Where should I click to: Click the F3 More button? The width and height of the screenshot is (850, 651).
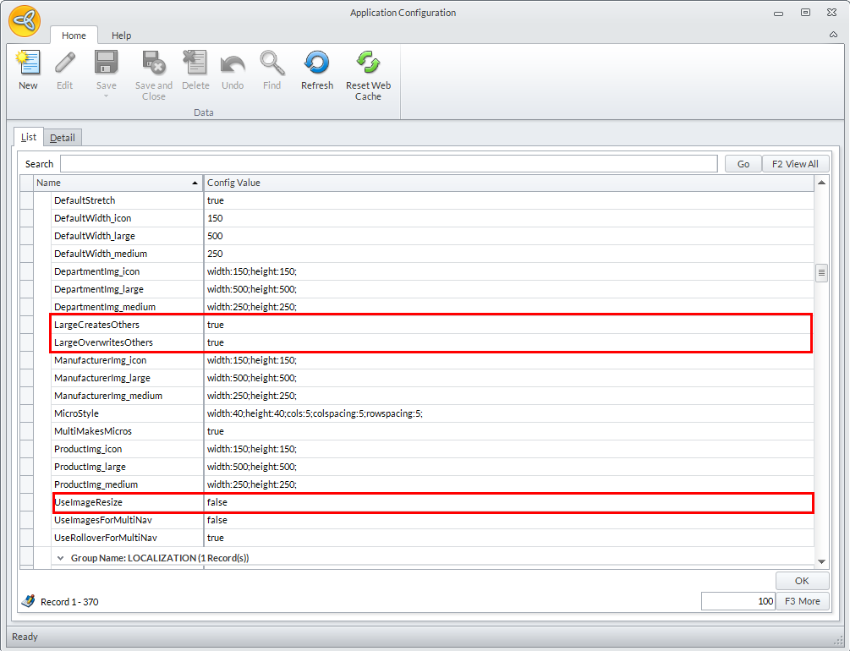802,601
